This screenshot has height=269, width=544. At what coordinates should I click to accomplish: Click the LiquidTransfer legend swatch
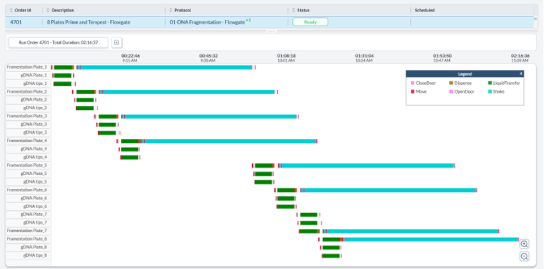[490, 83]
